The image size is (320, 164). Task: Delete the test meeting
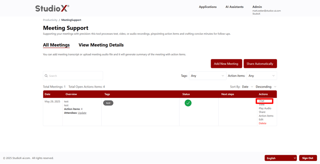pyautogui.click(x=262, y=123)
